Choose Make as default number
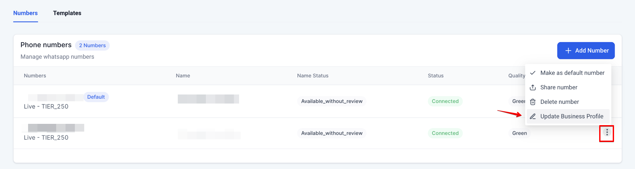635x169 pixels. click(572, 73)
